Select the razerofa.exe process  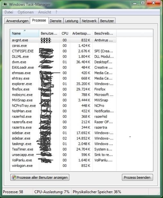pyautogui.click(x=63, y=122)
